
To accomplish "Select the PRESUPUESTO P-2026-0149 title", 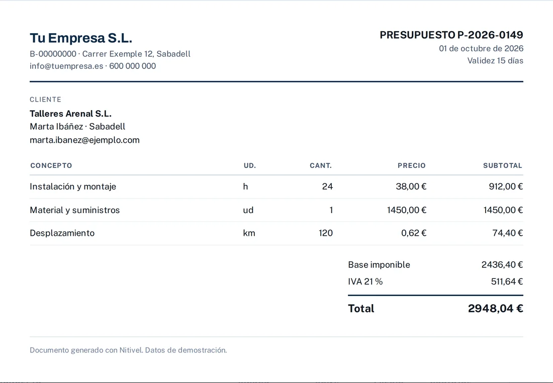I will click(x=451, y=35).
